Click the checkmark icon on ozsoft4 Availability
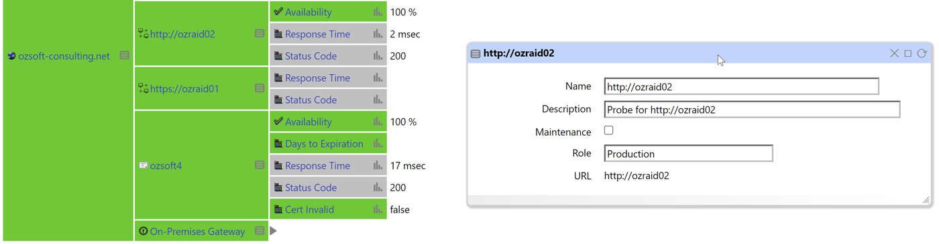Screen dimensions: 939x244 pyautogui.click(x=278, y=121)
